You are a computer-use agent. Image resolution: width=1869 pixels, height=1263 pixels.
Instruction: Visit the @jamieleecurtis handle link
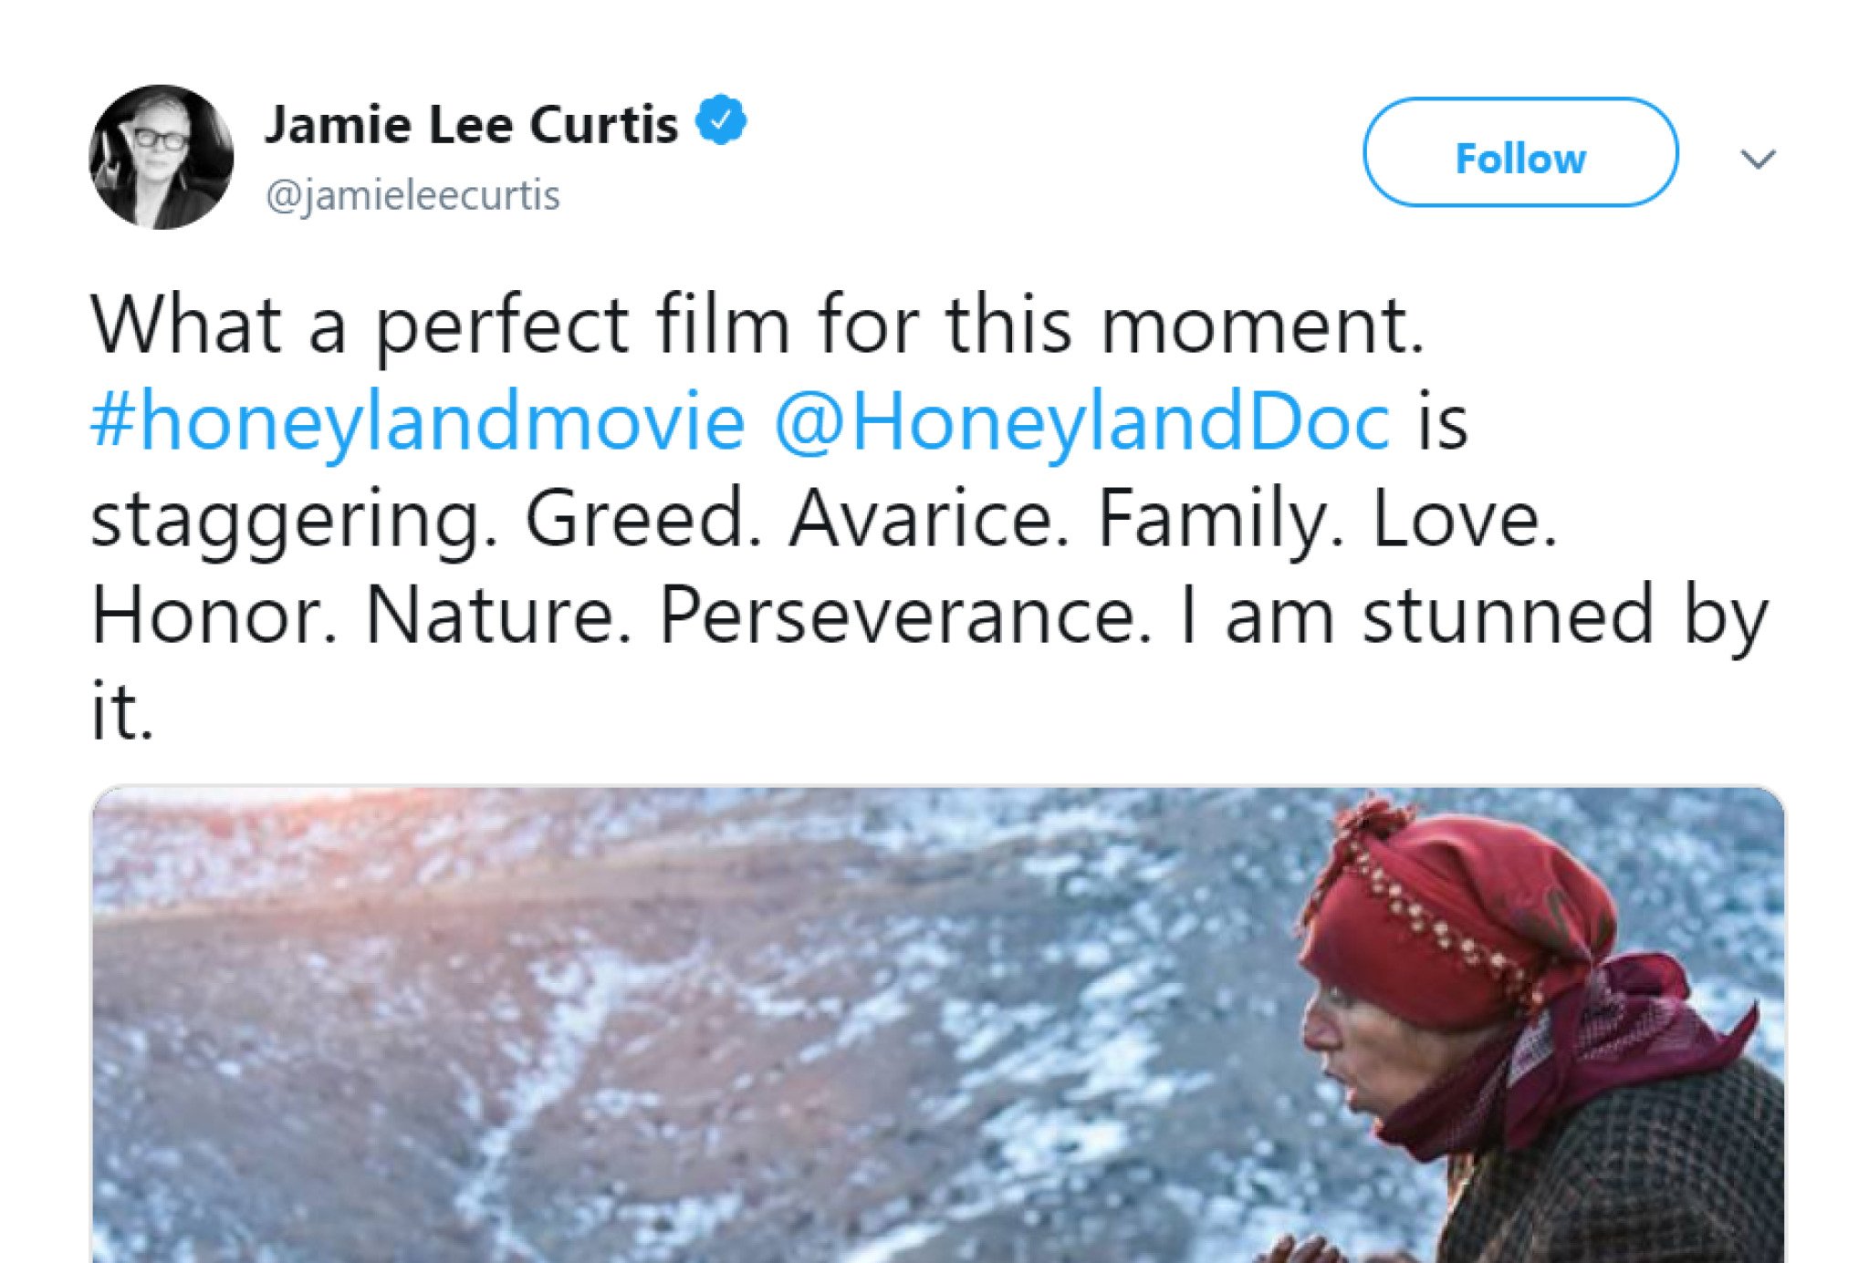(412, 195)
